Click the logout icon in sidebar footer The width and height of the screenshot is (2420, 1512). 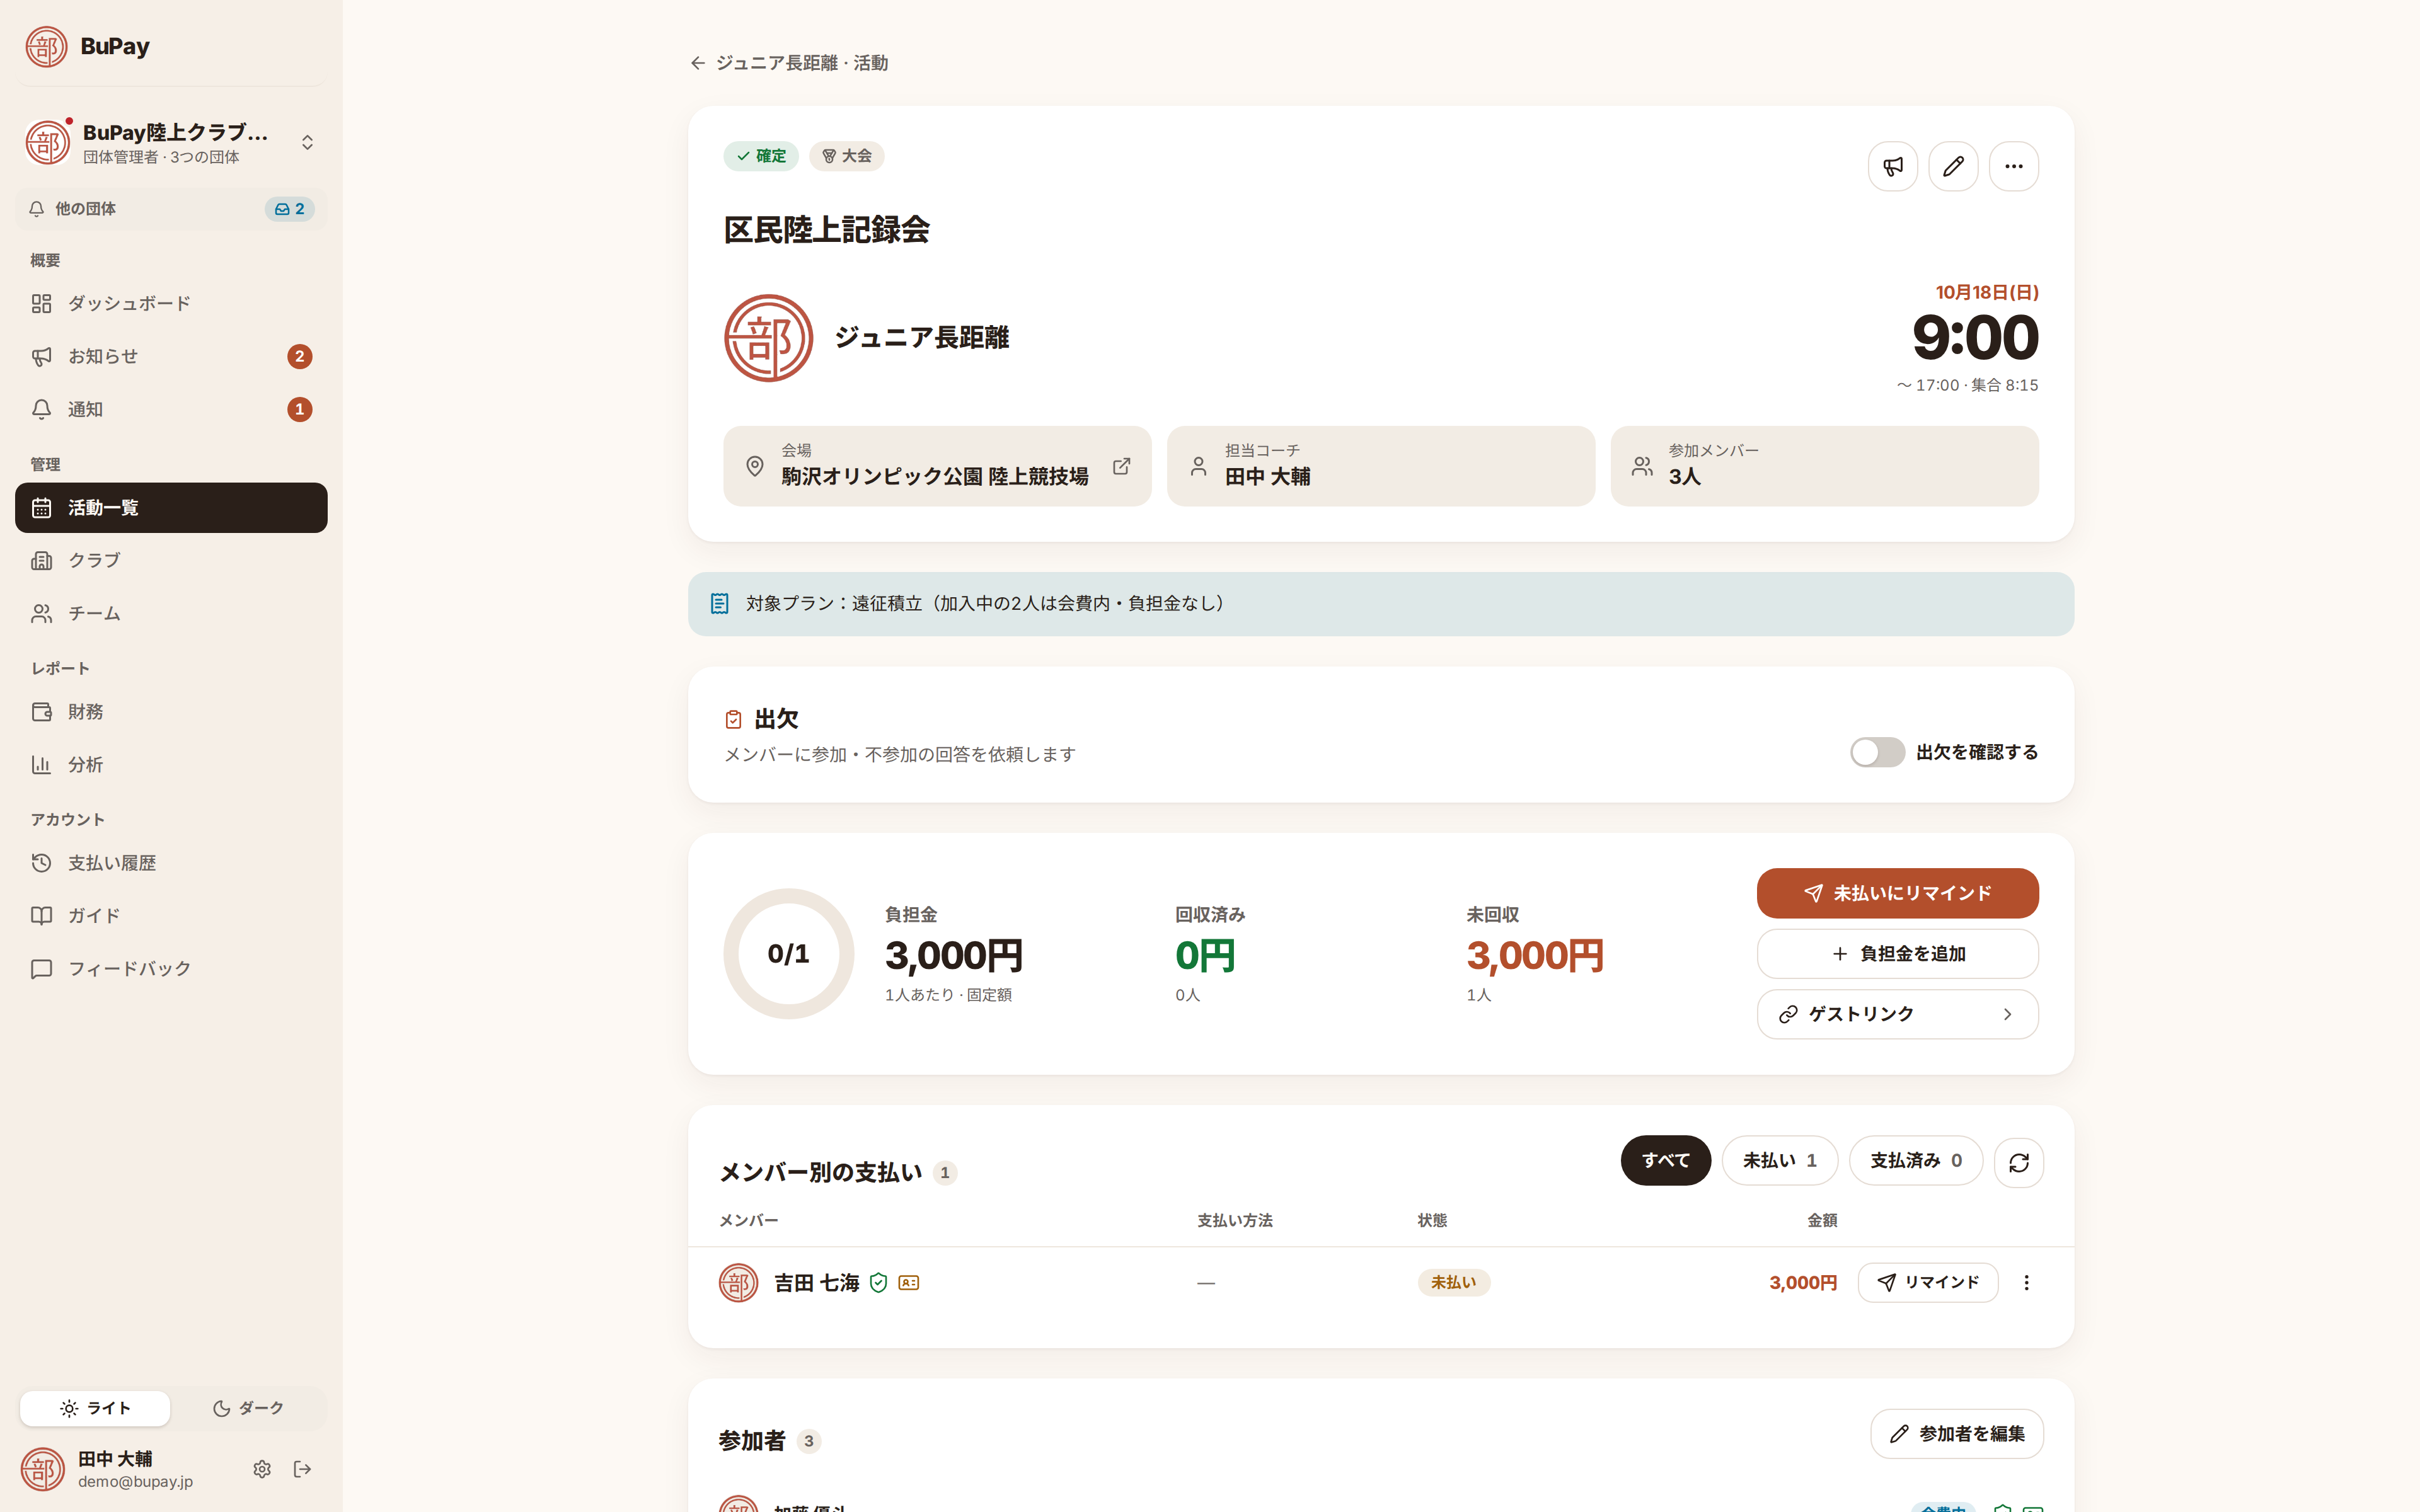click(302, 1468)
